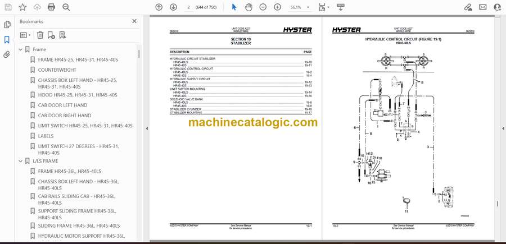Toggle the Bookmarks panel icon
Image resolution: width=506 pixels, height=244 pixels.
[7, 40]
